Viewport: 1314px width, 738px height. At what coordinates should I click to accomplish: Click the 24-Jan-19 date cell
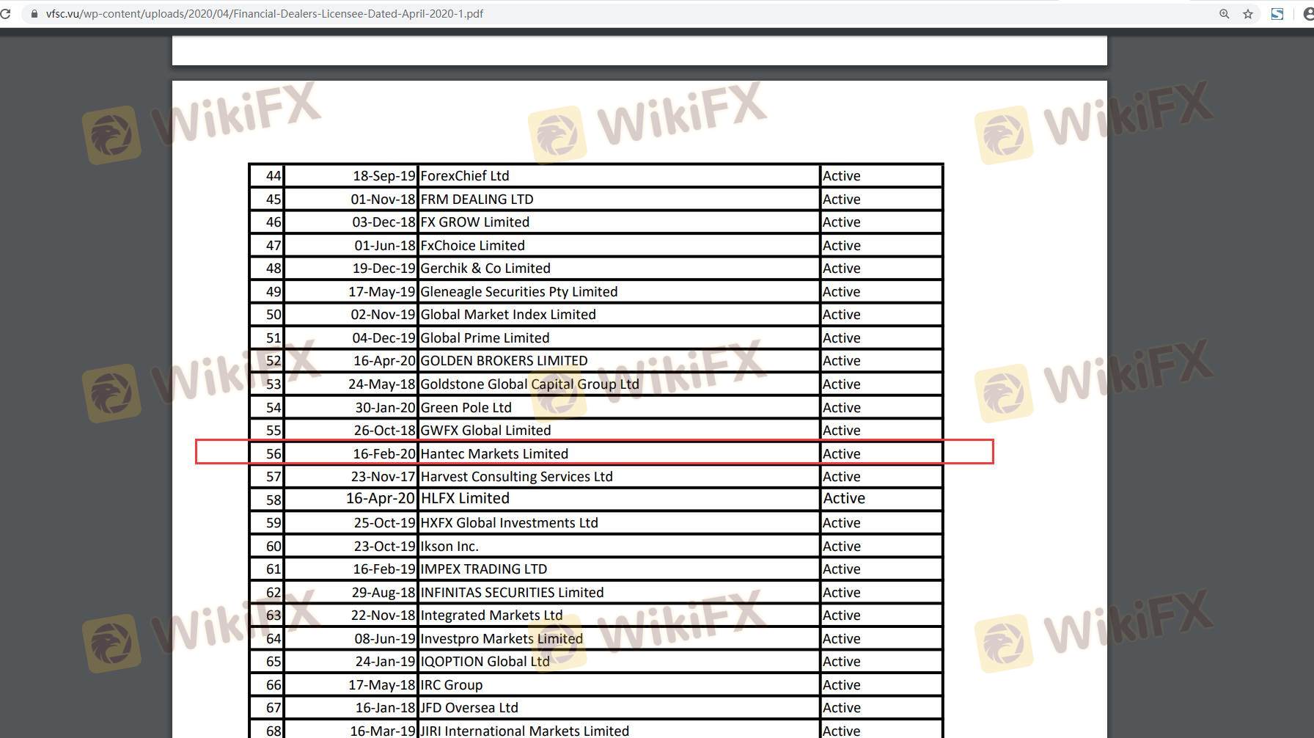point(385,662)
